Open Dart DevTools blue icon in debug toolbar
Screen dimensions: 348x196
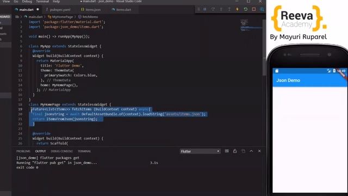click(x=262, y=9)
